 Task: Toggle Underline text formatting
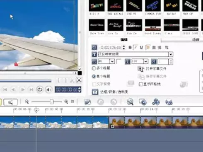pyautogui.click(x=141, y=47)
